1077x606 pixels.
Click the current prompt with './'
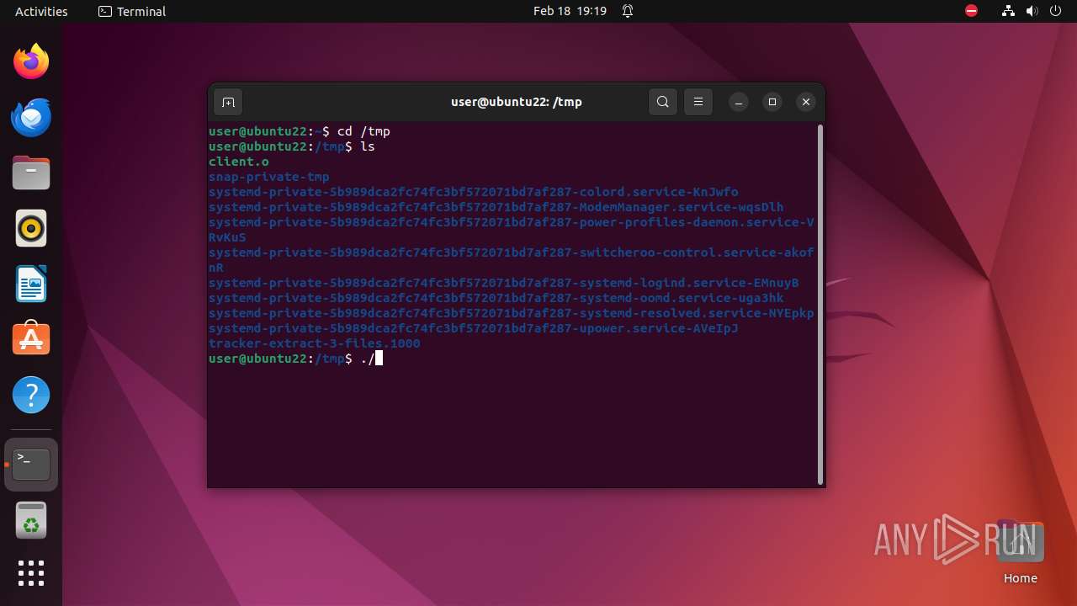coord(295,359)
